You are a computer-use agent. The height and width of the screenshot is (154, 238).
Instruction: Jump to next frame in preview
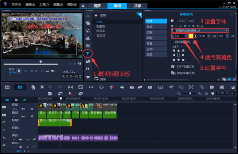(x=36, y=71)
